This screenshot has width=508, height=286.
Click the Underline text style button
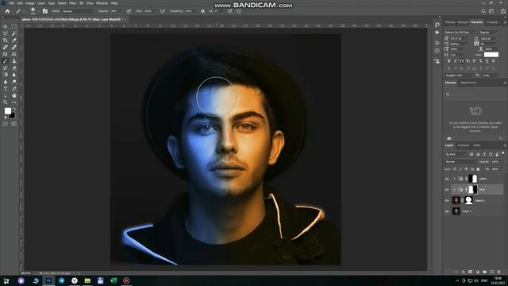click(487, 61)
